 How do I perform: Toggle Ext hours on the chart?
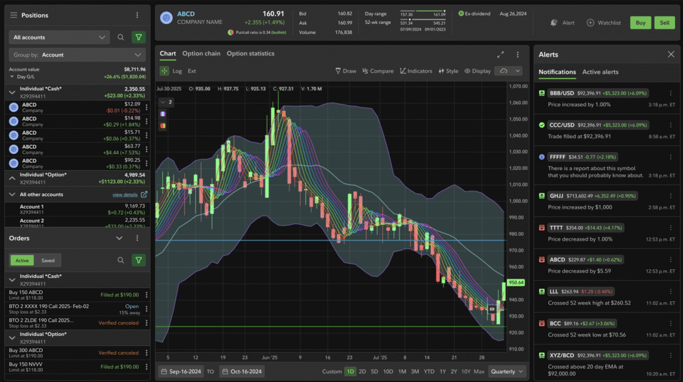192,71
